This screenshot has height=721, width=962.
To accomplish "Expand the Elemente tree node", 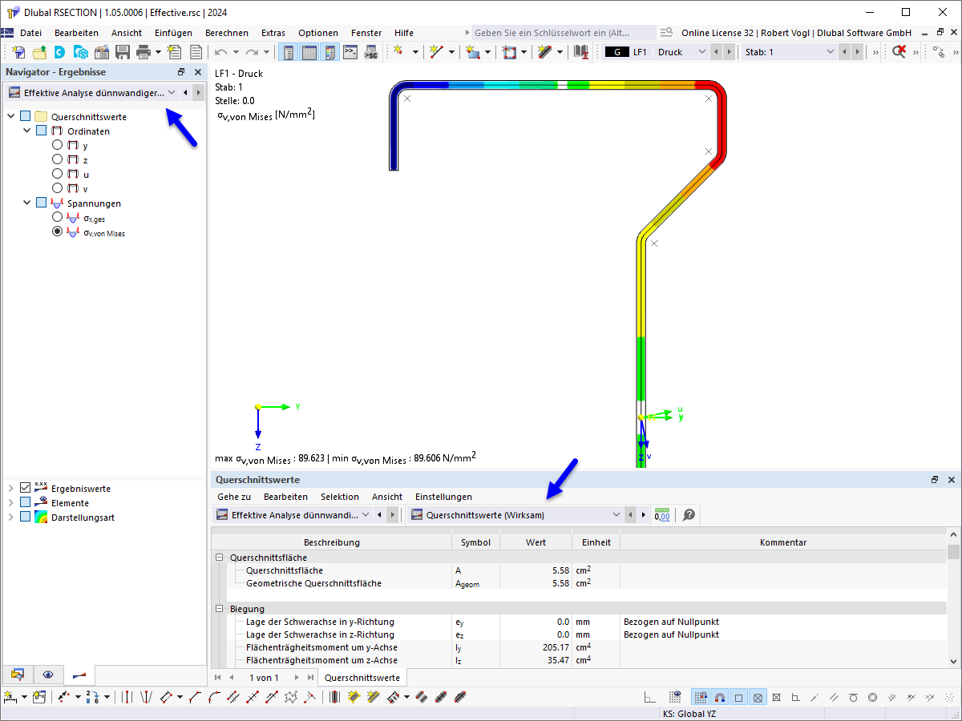I will click(10, 502).
